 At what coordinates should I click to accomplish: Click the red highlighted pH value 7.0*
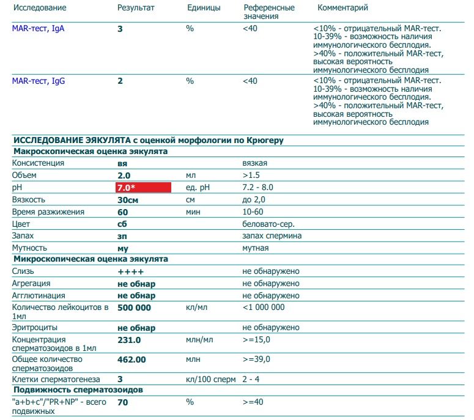tap(143, 187)
